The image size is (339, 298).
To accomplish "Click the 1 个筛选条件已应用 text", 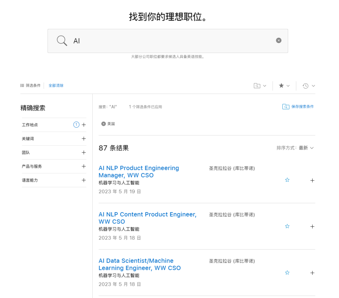I will pyautogui.click(x=145, y=107).
